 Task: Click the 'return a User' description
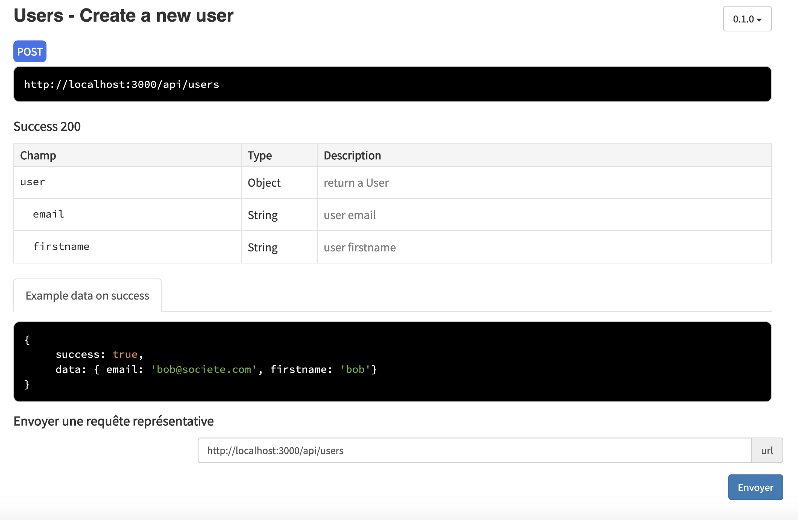356,183
